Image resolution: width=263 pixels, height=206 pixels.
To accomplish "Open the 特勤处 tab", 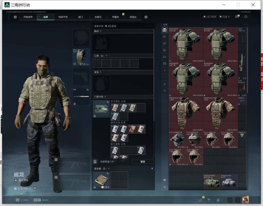I will [116, 17].
